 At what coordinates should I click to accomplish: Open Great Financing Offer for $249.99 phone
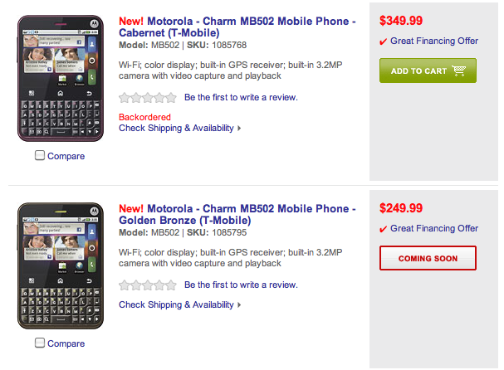[434, 229]
